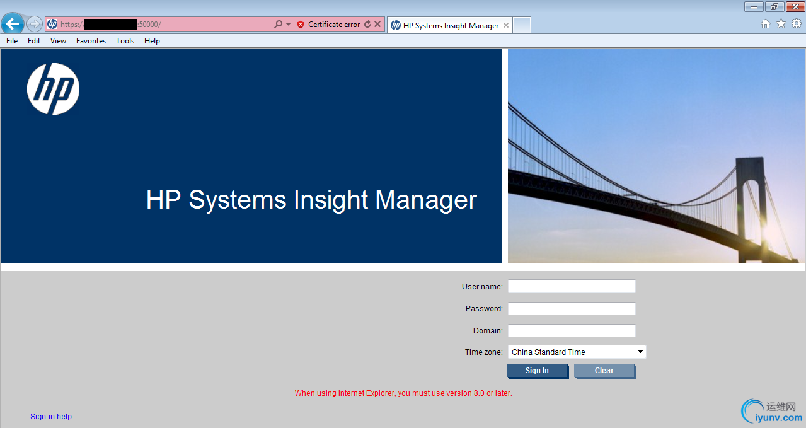Restore down the browser window
Screen dimensions: 806x428
(x=774, y=6)
